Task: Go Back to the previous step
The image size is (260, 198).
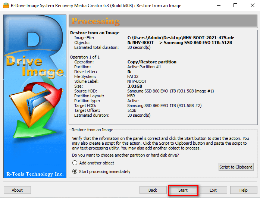Action: pyautogui.click(x=153, y=190)
